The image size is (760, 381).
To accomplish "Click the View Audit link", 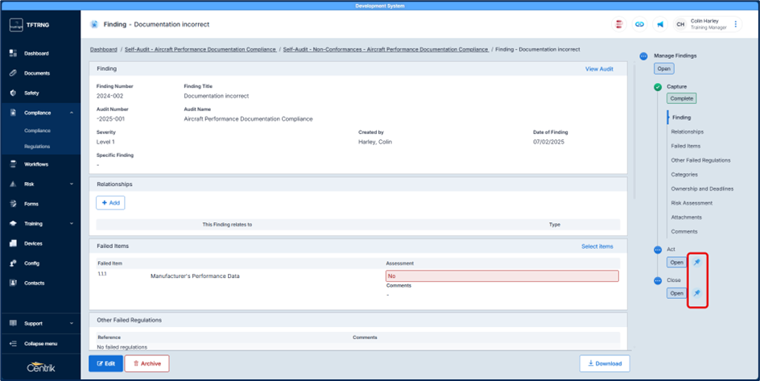I will [x=599, y=69].
